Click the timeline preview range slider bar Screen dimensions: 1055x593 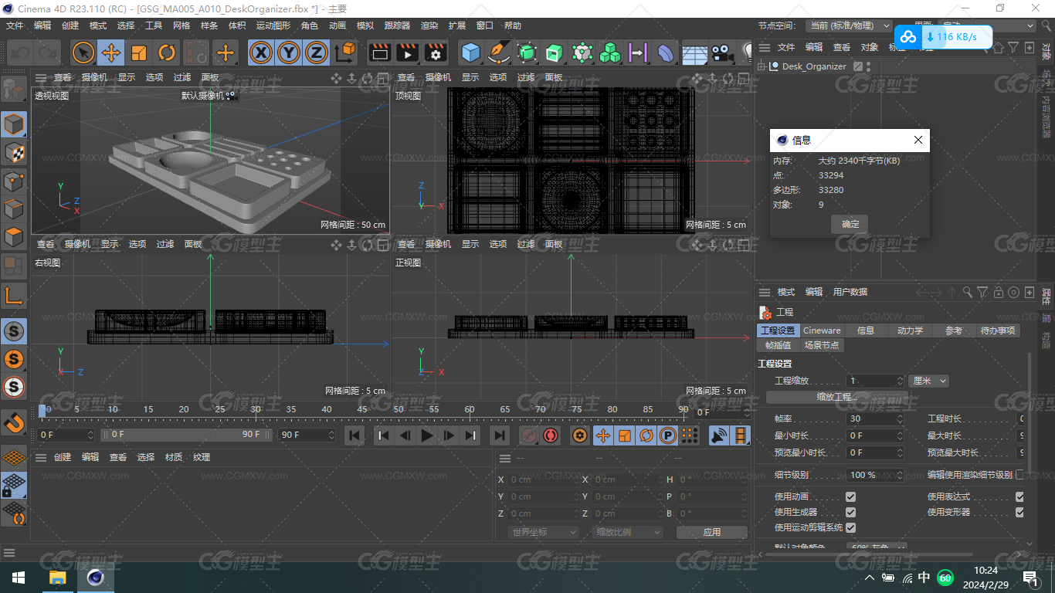click(188, 435)
